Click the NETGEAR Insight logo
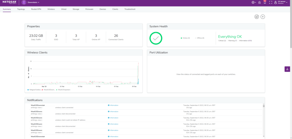The image size is (292, 139). [9, 3]
